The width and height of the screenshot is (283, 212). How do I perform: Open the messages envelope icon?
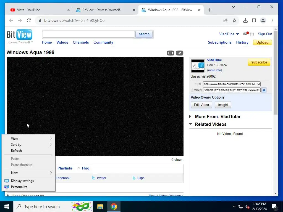pyautogui.click(x=246, y=34)
